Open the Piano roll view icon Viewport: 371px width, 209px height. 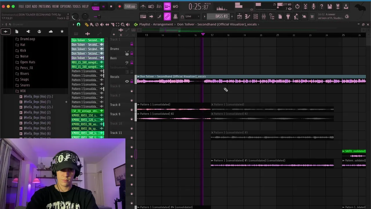point(248,17)
